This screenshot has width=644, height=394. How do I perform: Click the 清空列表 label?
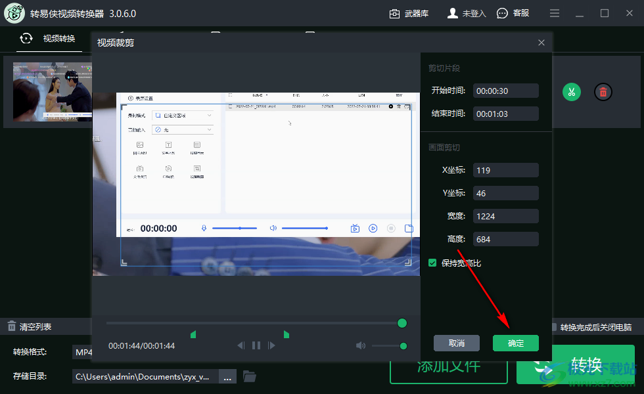[x=35, y=327]
